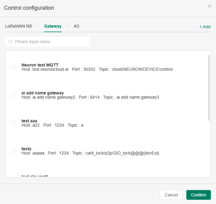The image size is (216, 204).
Task: Select the Neuron test MQTT radio button
Action: 13,67
